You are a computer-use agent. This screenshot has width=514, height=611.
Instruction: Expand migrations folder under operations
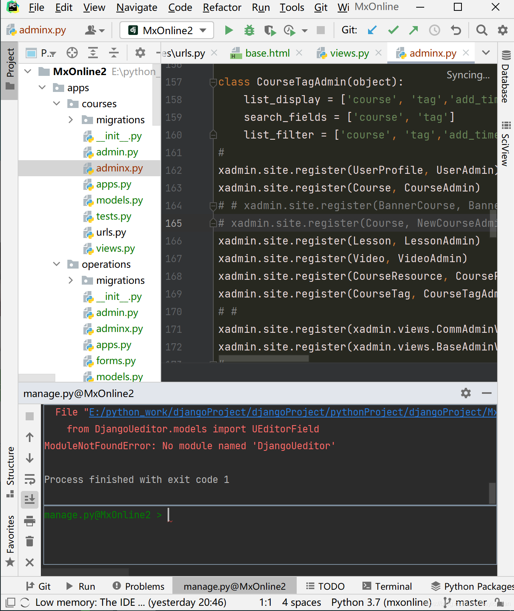point(71,280)
